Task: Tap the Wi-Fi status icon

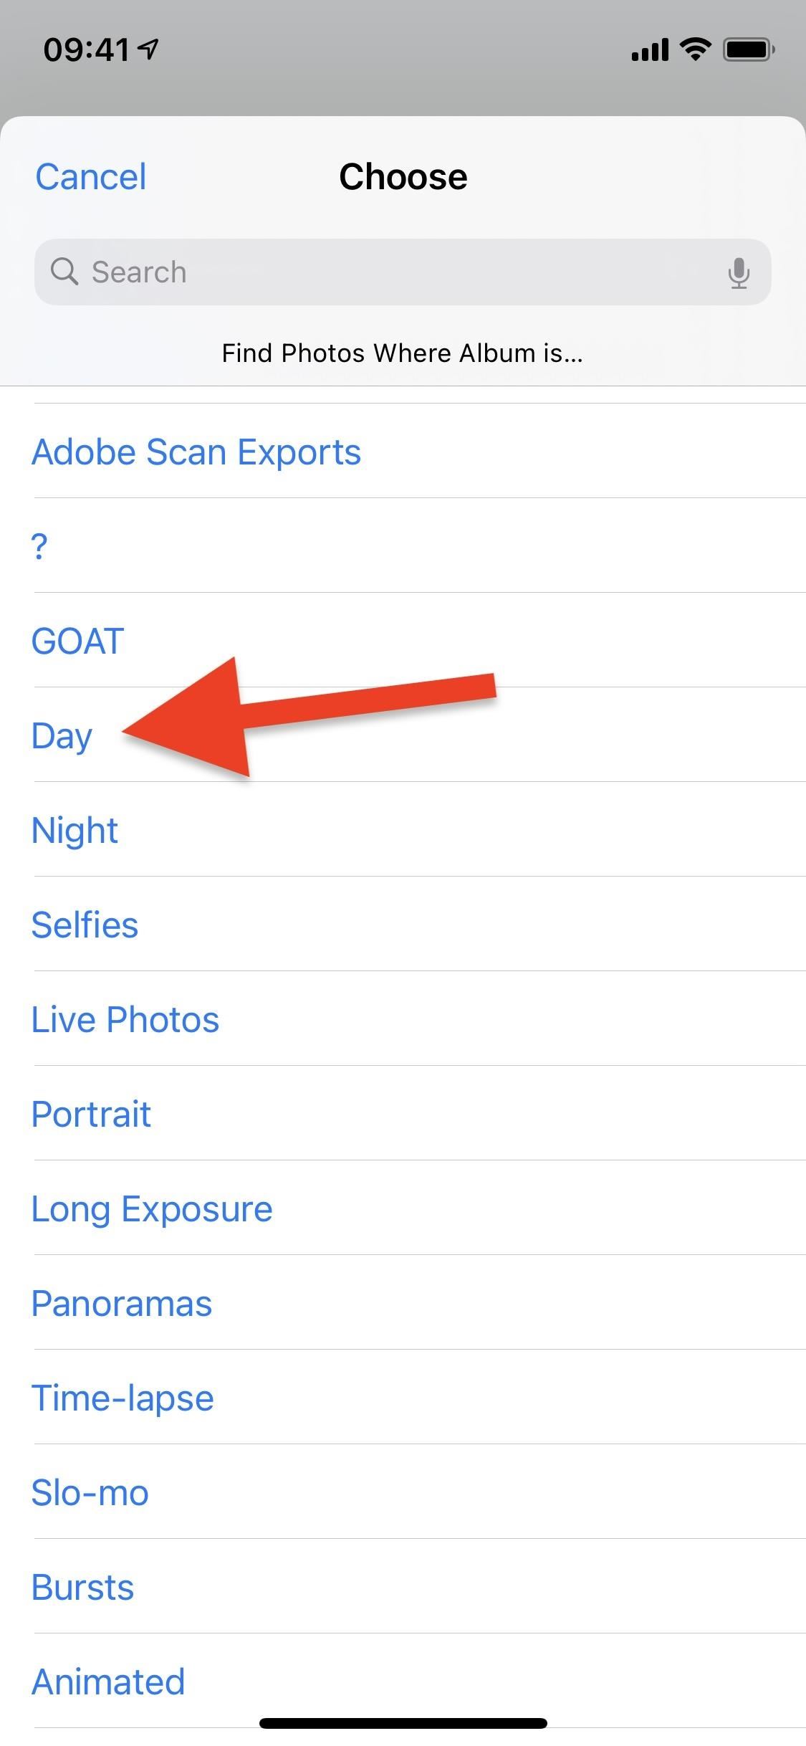Action: point(695,49)
